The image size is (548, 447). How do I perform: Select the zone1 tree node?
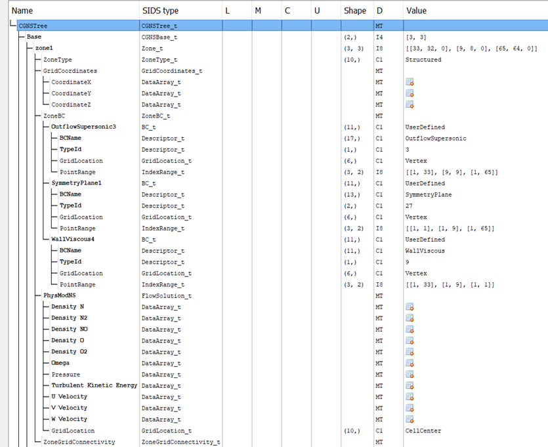pyautogui.click(x=44, y=48)
